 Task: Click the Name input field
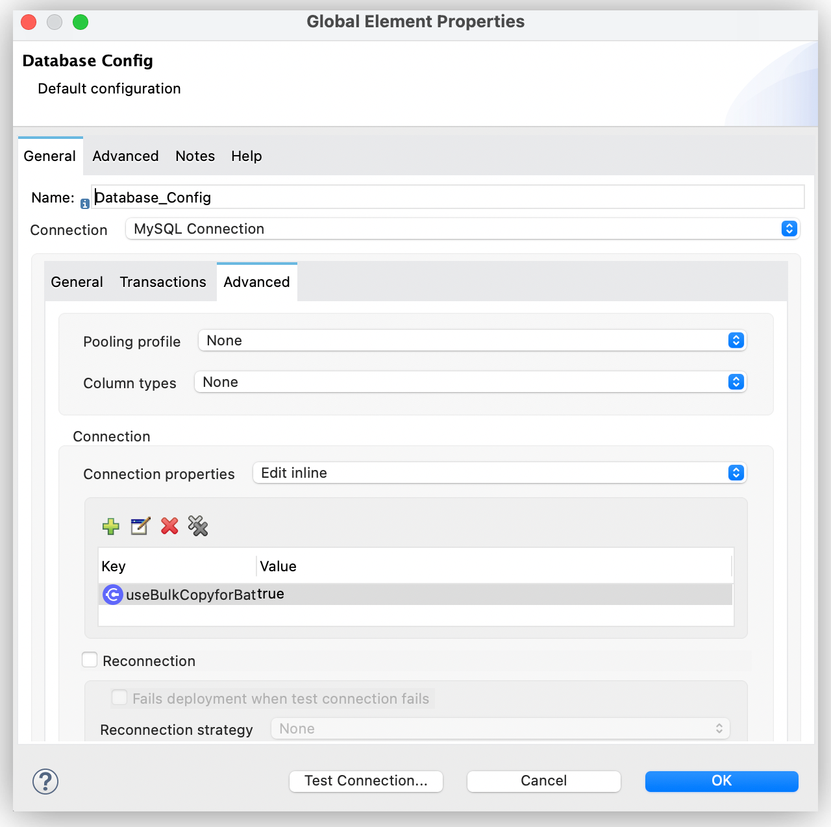click(448, 197)
